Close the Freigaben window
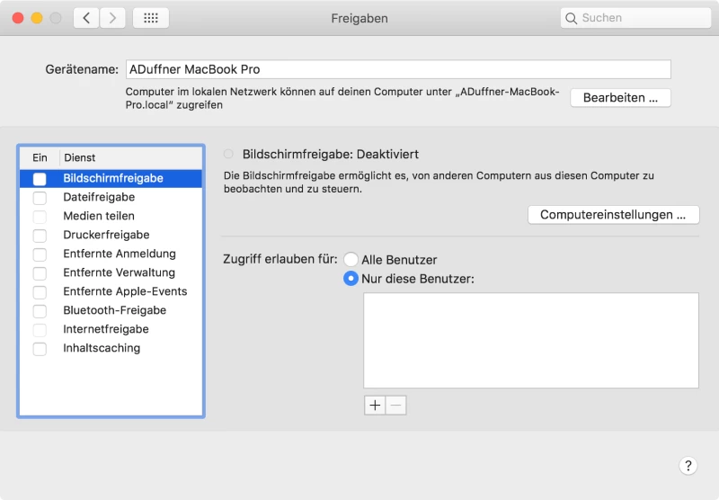 pyautogui.click(x=18, y=18)
